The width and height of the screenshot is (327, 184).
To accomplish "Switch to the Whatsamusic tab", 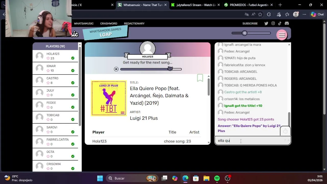I will pyautogui.click(x=143, y=5).
